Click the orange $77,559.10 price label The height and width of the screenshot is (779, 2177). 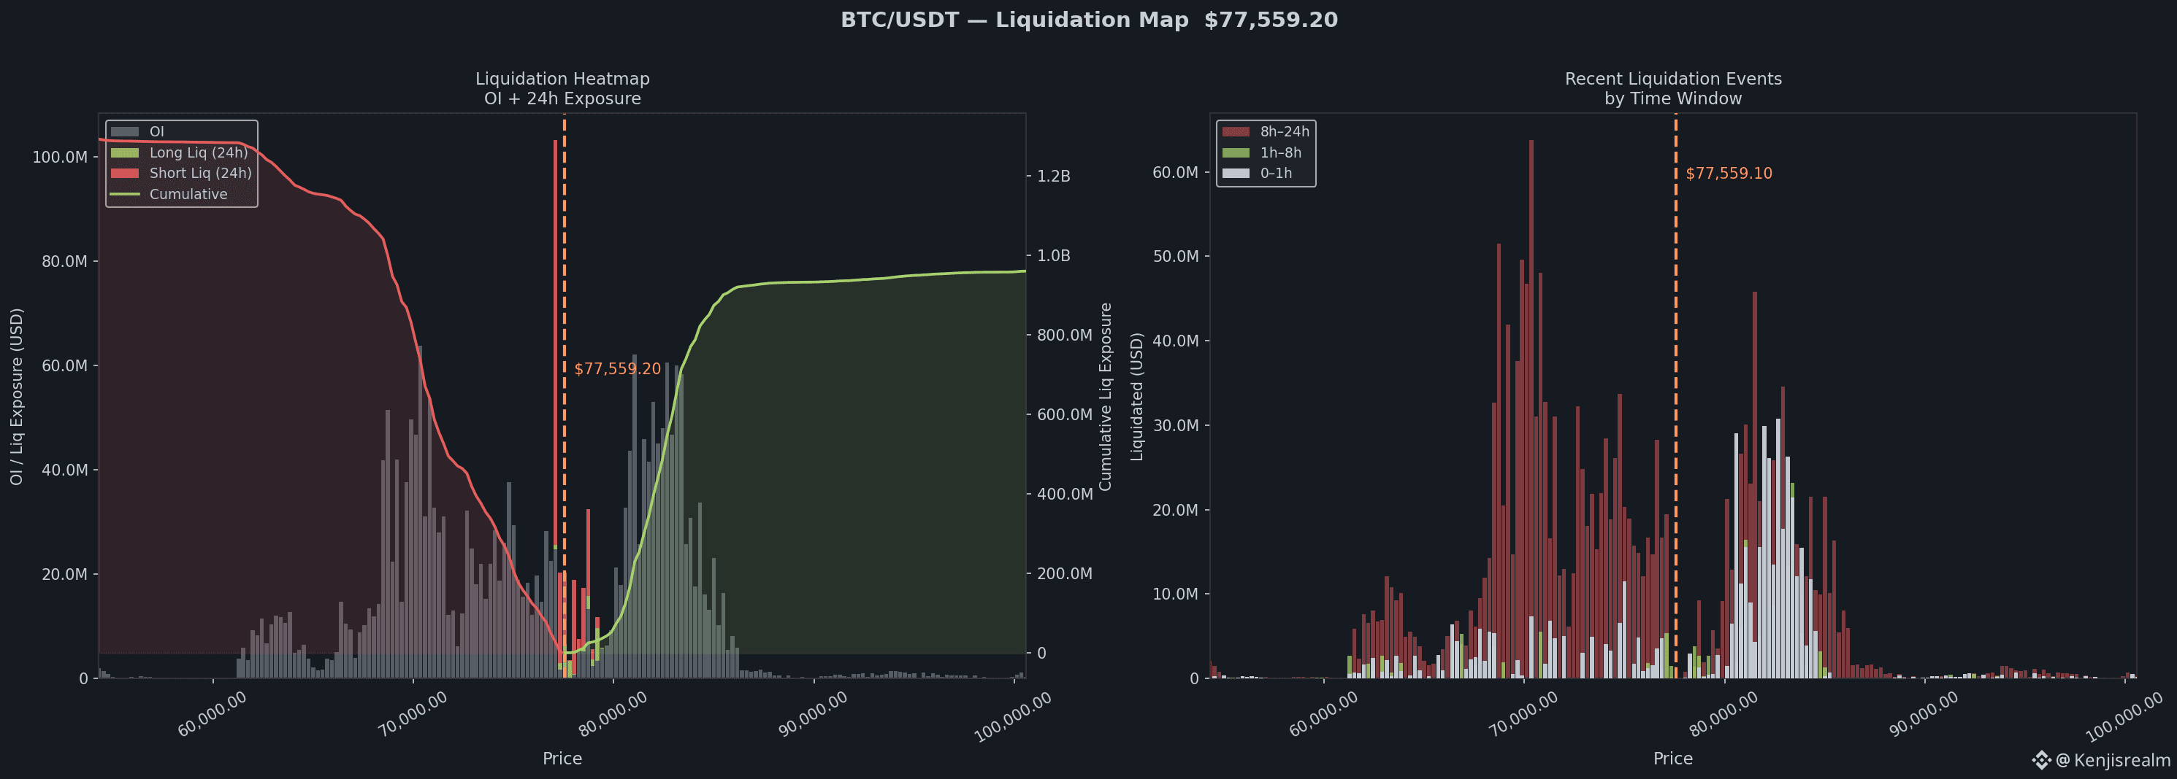pyautogui.click(x=1729, y=173)
